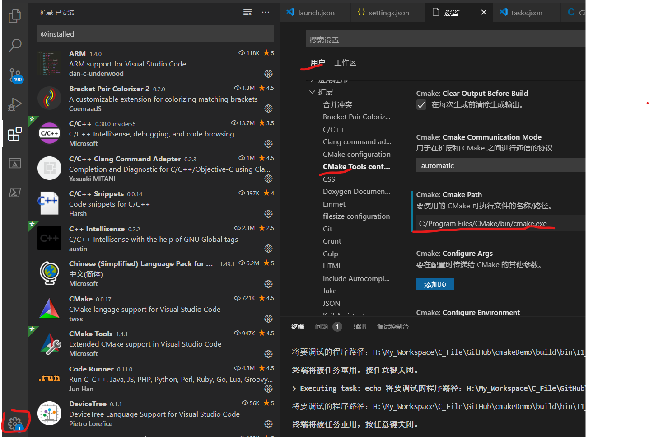Switch to settings.json editor tab

coord(388,13)
